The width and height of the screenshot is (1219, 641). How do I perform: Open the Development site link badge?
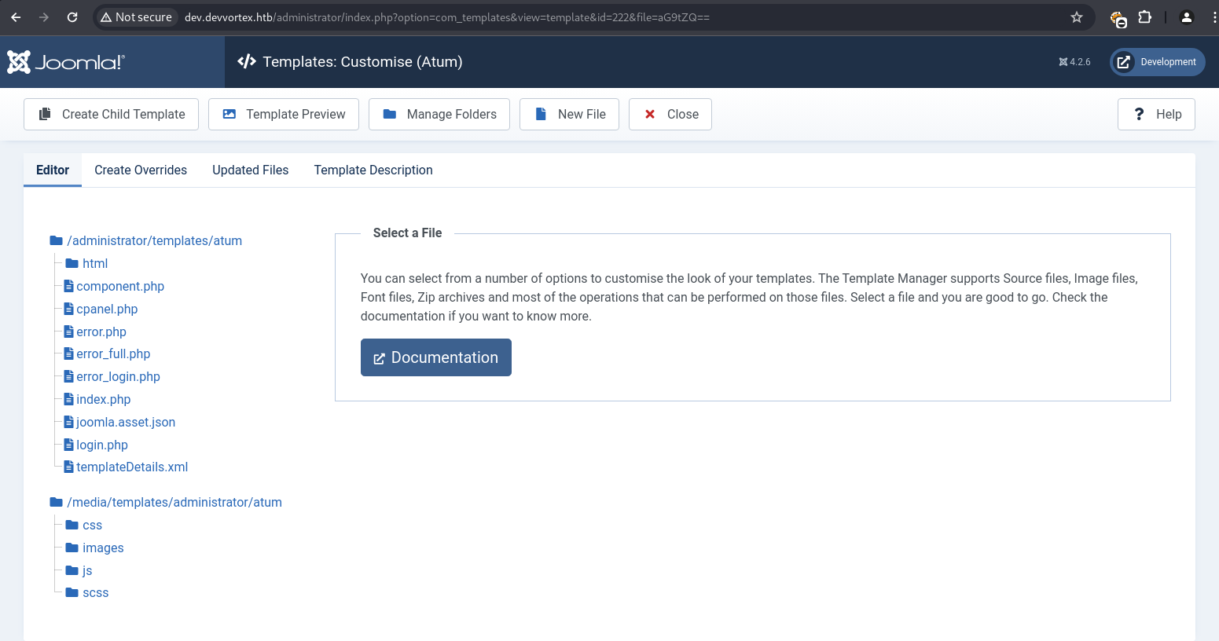click(x=1157, y=62)
